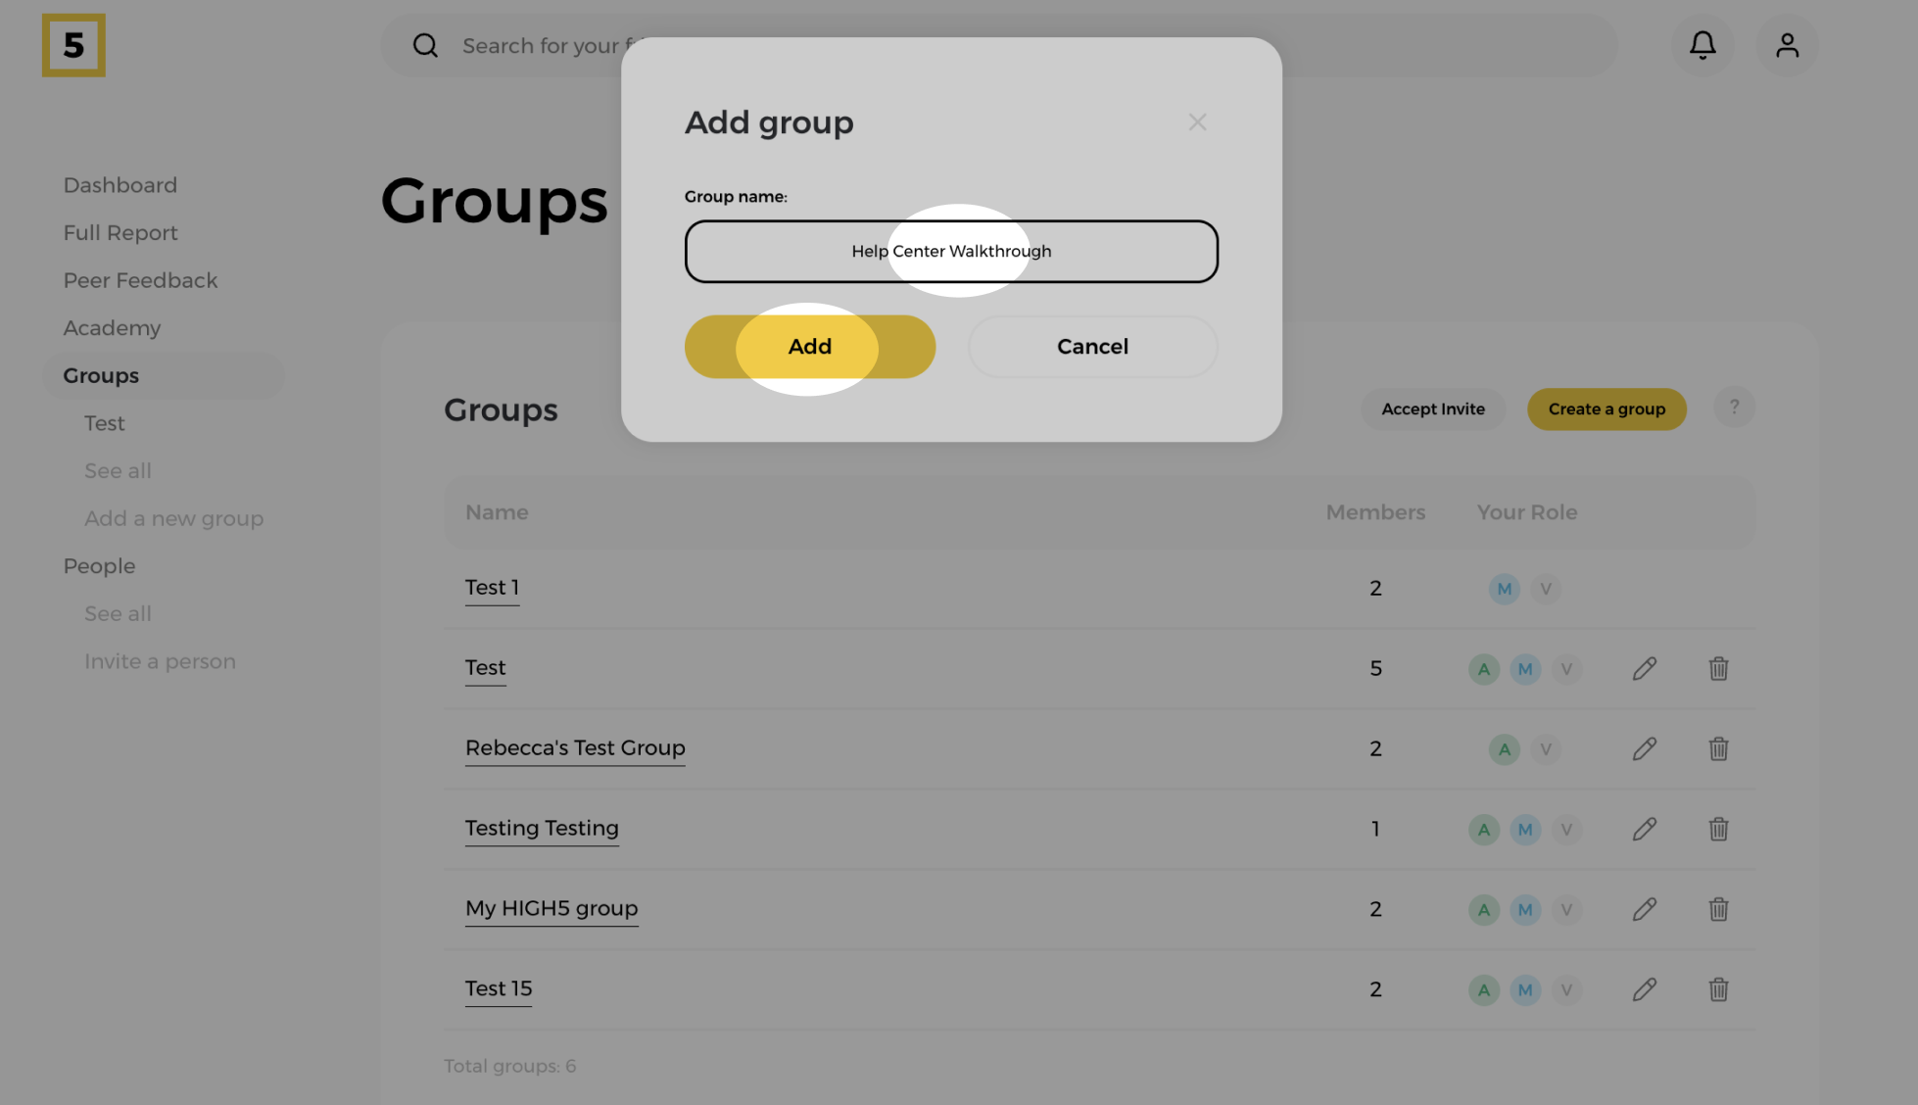This screenshot has height=1105, width=1918.
Task: Click the HIGH5 logo icon
Action: pyautogui.click(x=73, y=45)
